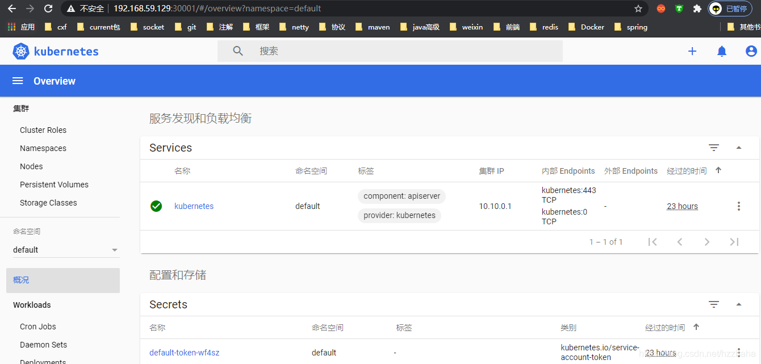Open notifications bell
The height and width of the screenshot is (364, 761).
[x=722, y=51]
